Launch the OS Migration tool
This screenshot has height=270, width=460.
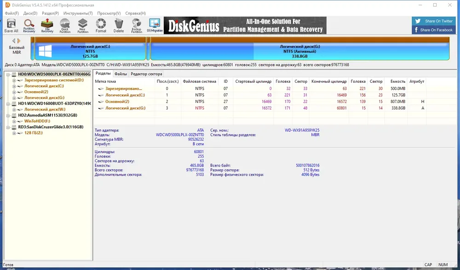point(155,26)
